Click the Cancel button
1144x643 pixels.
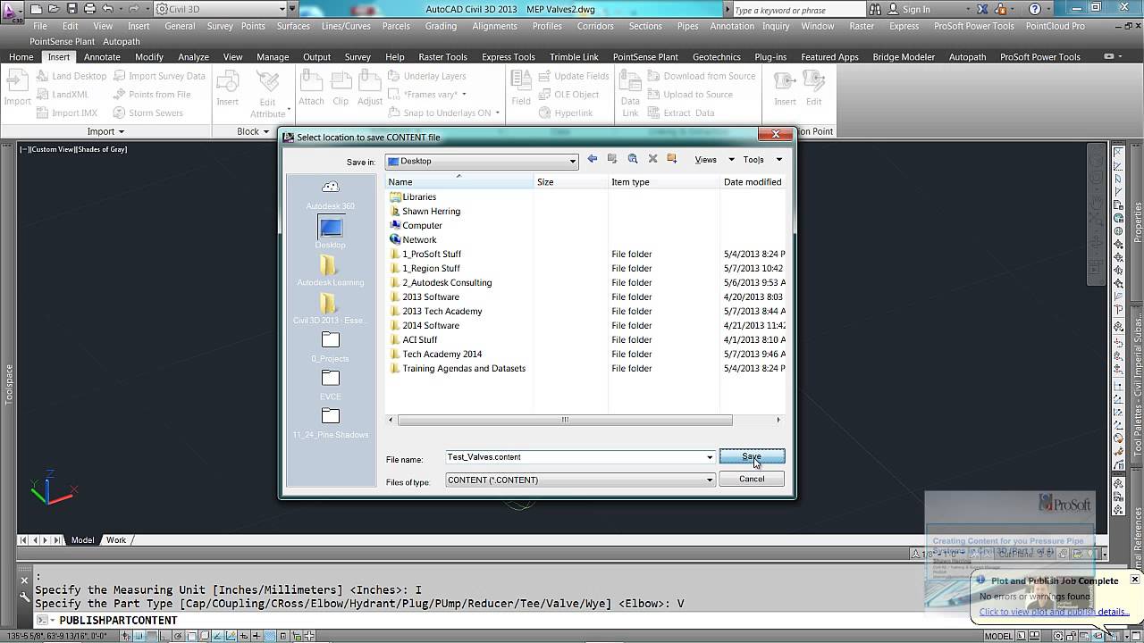[x=752, y=479]
